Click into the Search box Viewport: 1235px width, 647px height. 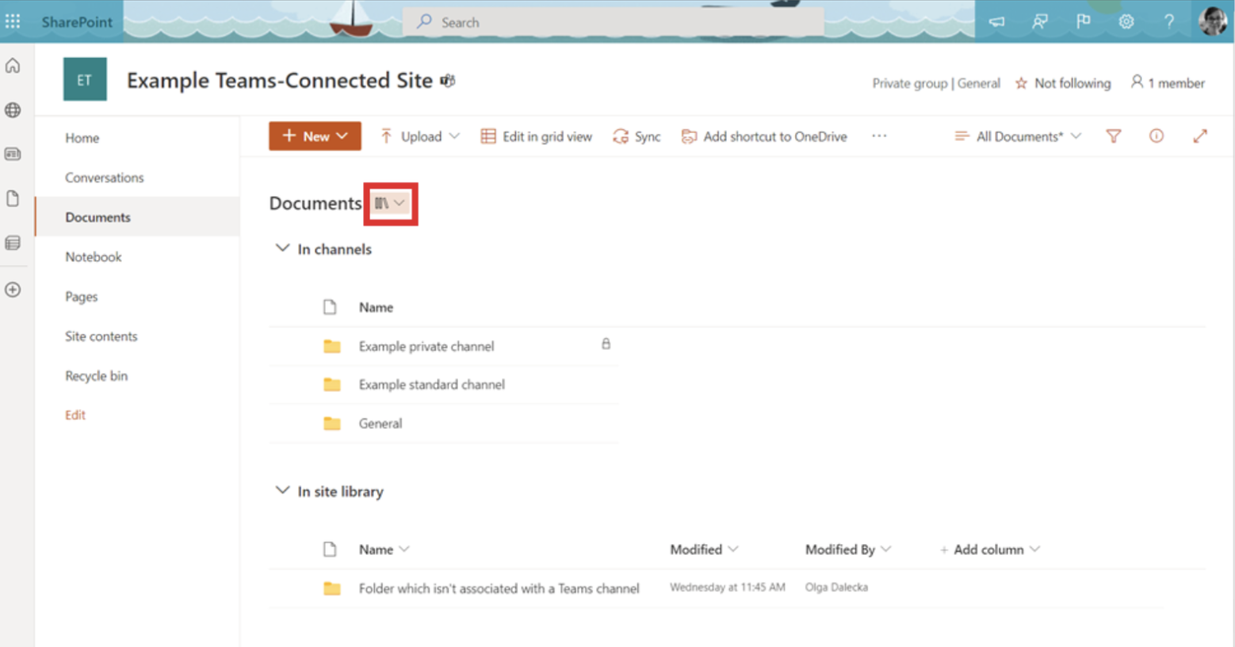coord(614,22)
